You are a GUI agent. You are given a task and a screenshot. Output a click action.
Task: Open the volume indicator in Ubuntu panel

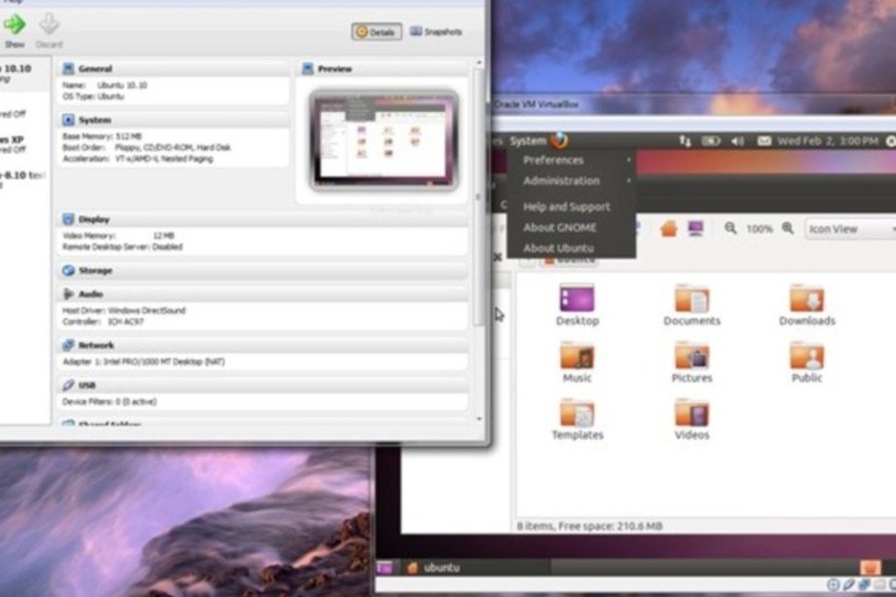tap(737, 140)
